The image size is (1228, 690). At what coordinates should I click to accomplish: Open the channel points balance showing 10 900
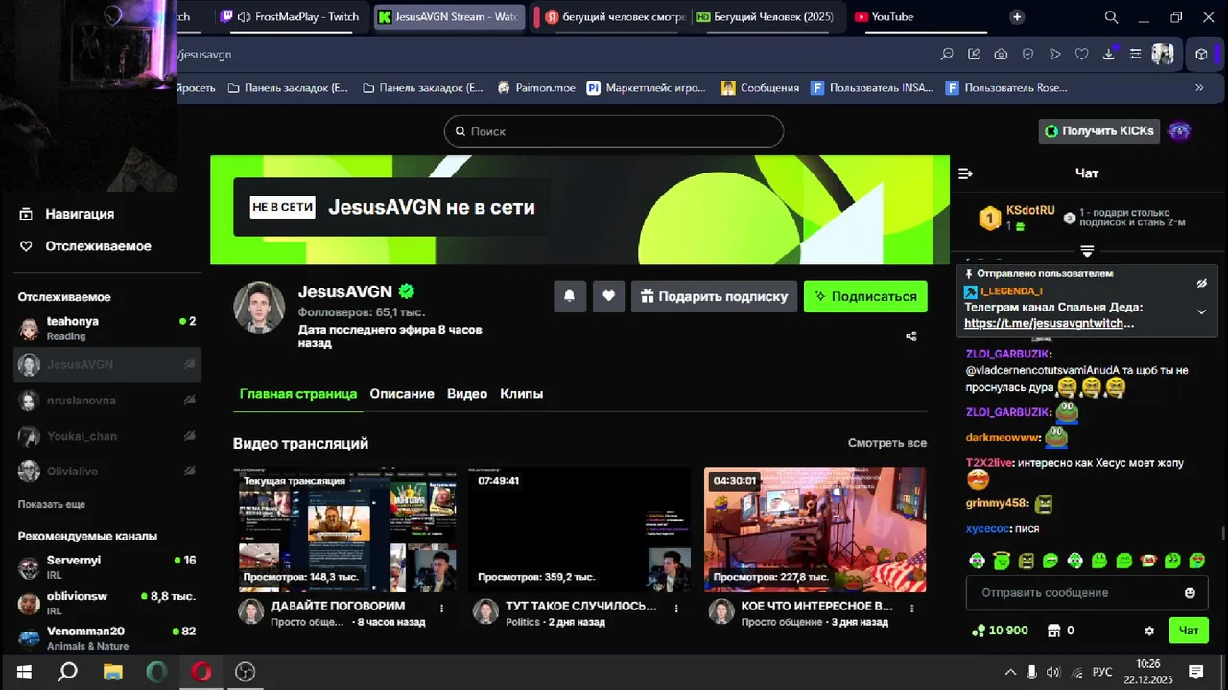click(1000, 631)
